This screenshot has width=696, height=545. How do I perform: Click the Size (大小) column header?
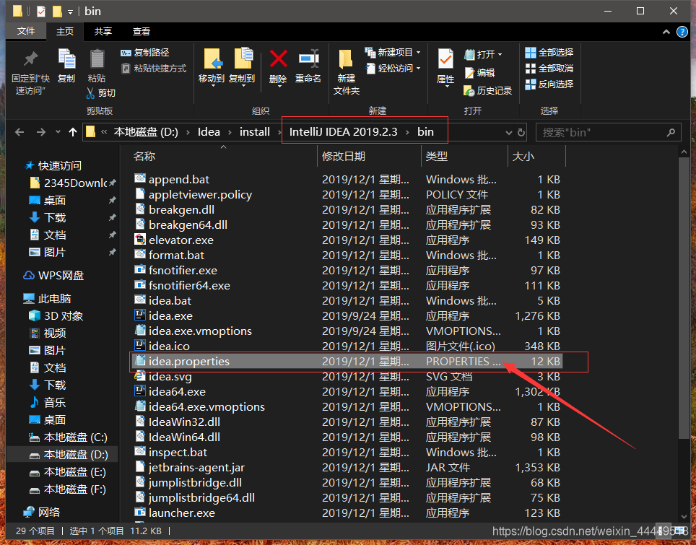(523, 156)
